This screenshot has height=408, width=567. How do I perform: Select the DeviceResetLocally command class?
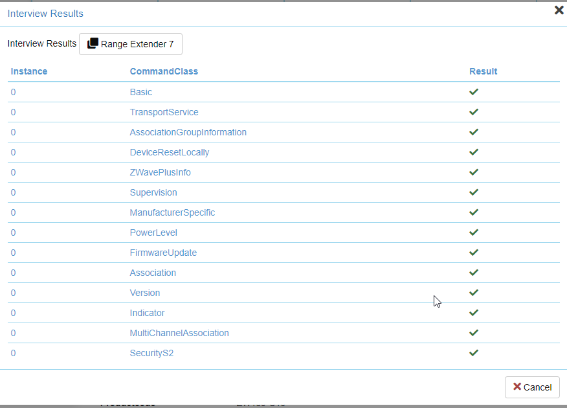[x=170, y=152]
